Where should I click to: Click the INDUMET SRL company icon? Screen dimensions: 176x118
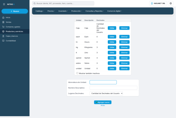tap(152, 3)
